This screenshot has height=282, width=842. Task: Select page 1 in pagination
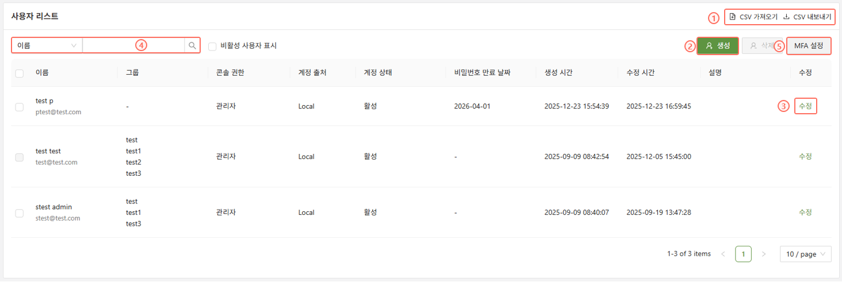pyautogui.click(x=743, y=254)
